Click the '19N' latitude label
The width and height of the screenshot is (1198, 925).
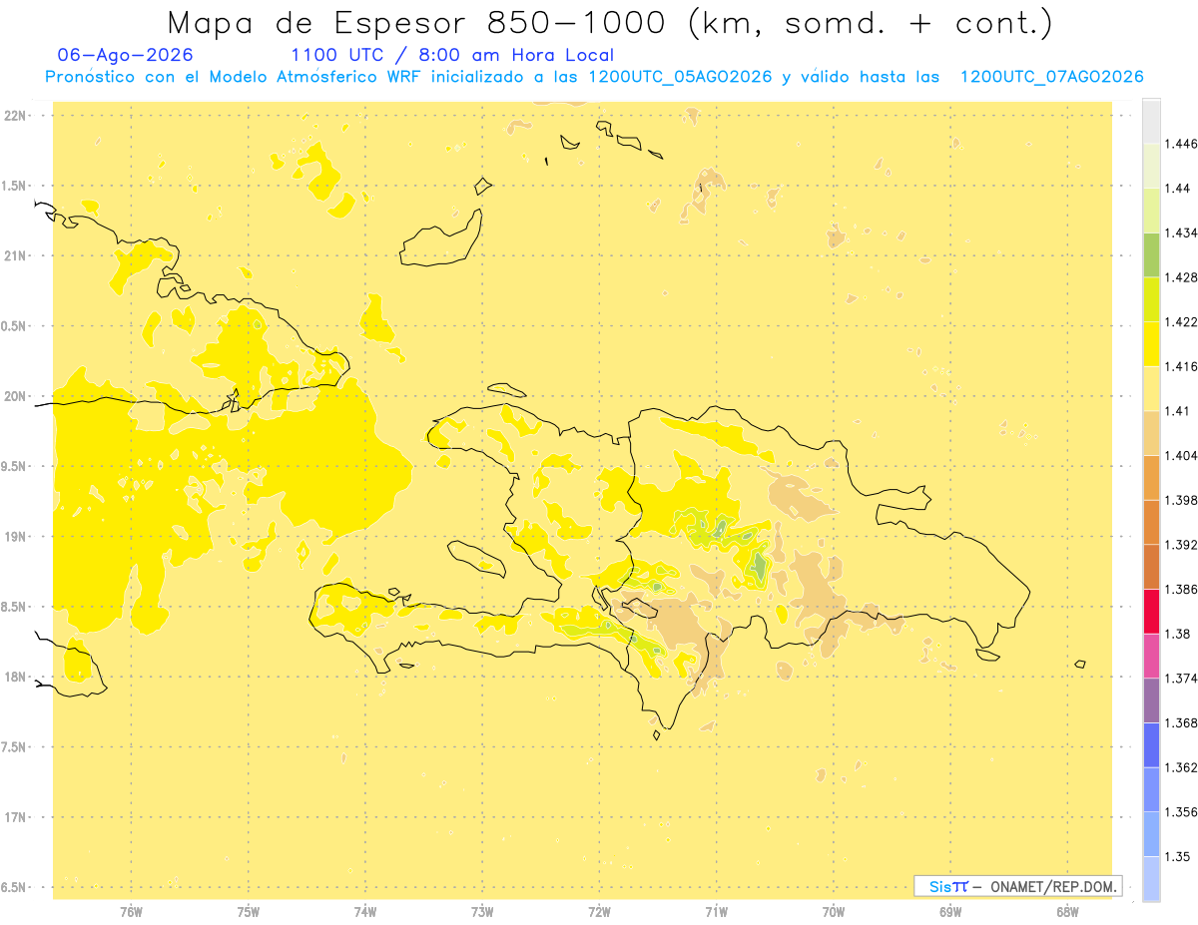(x=15, y=537)
